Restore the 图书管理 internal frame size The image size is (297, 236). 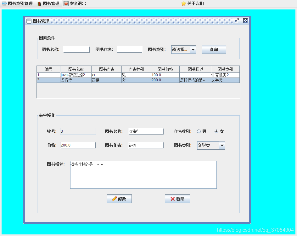click(x=237, y=20)
